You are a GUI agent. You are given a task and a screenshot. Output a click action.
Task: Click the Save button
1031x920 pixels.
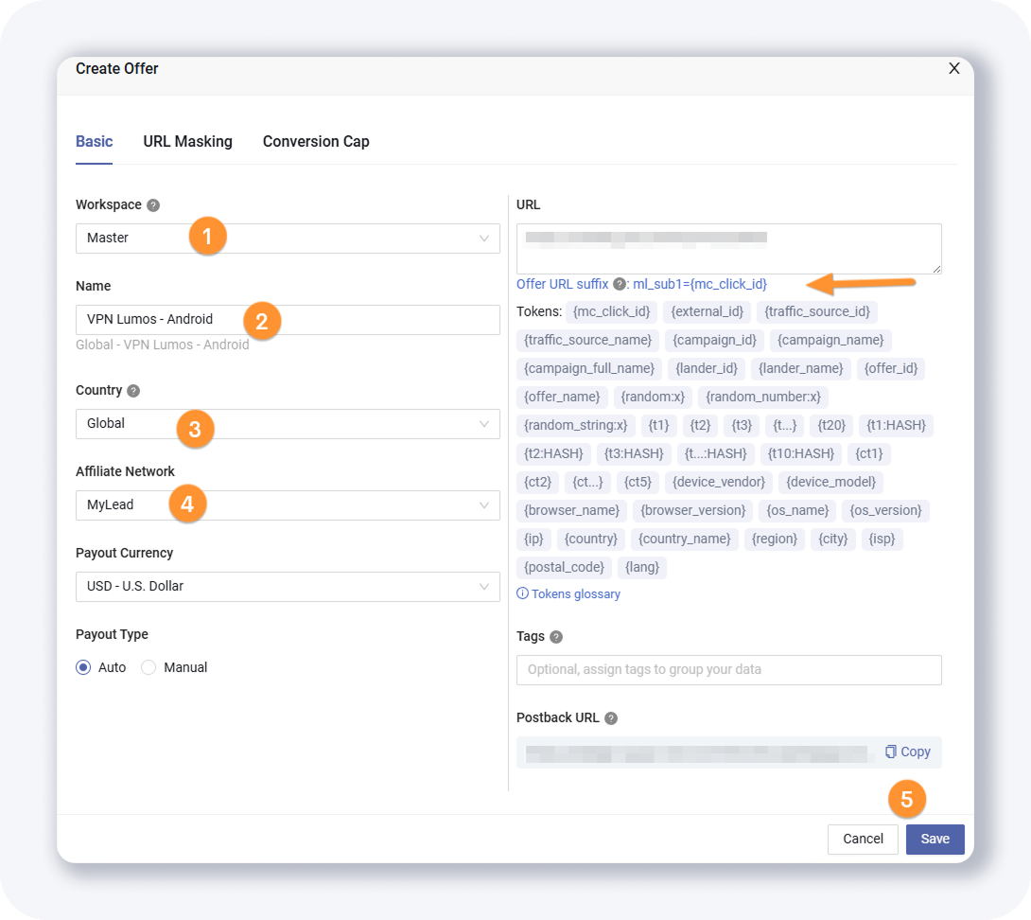pos(935,840)
